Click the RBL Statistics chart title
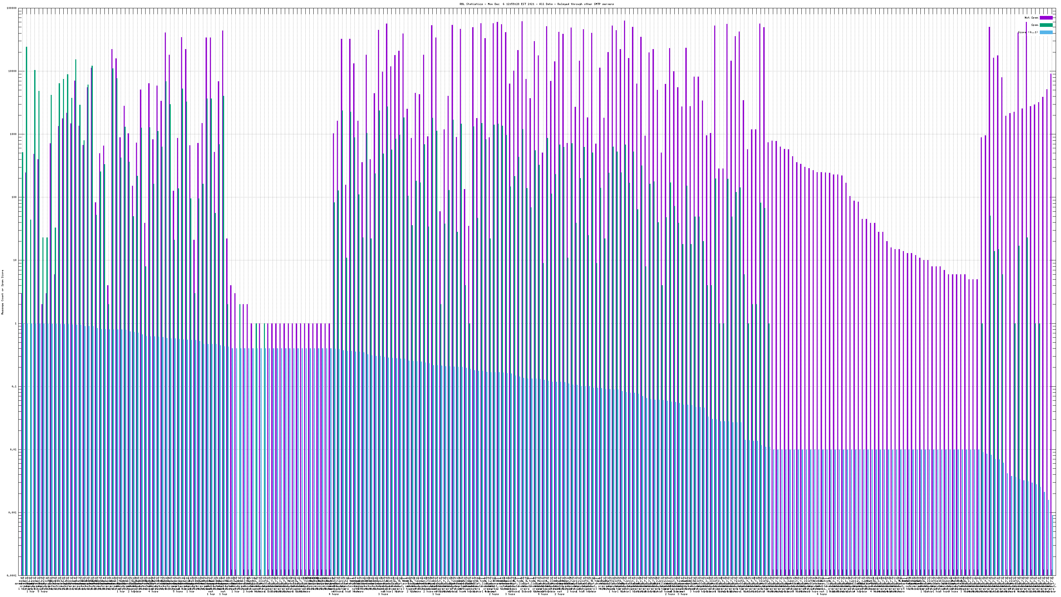This screenshot has width=1061, height=597. 536,4
